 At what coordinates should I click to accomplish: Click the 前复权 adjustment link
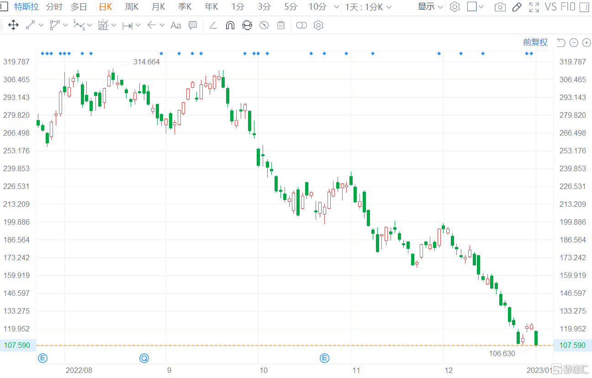click(x=535, y=42)
